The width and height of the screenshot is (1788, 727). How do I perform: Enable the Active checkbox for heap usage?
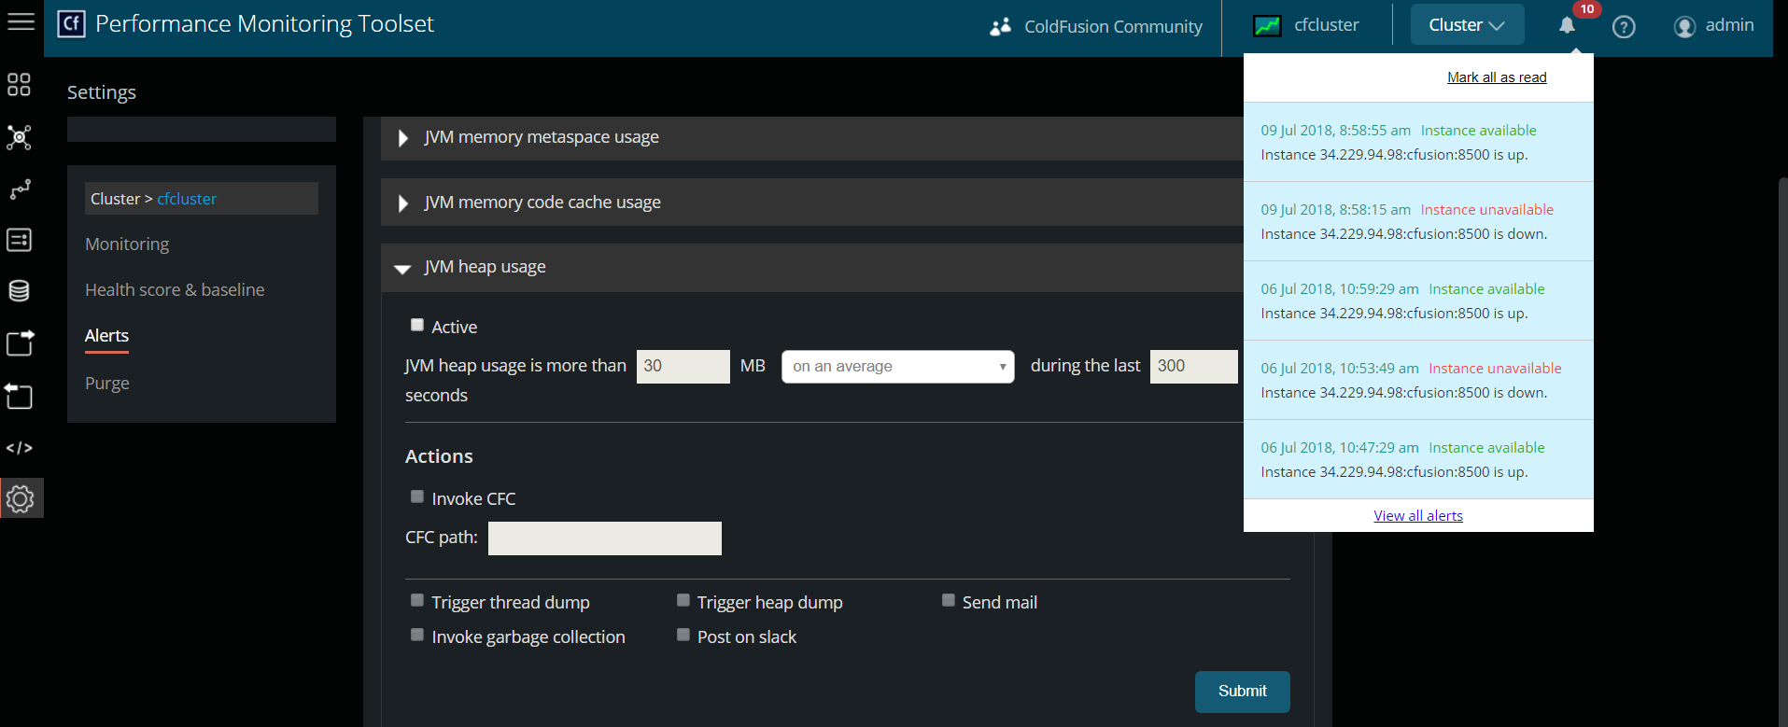click(417, 326)
